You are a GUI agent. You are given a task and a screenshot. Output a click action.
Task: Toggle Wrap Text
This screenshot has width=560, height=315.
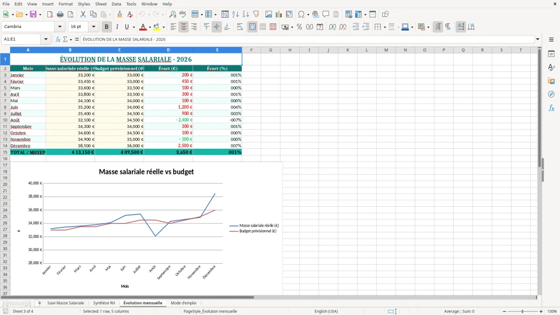point(240,27)
